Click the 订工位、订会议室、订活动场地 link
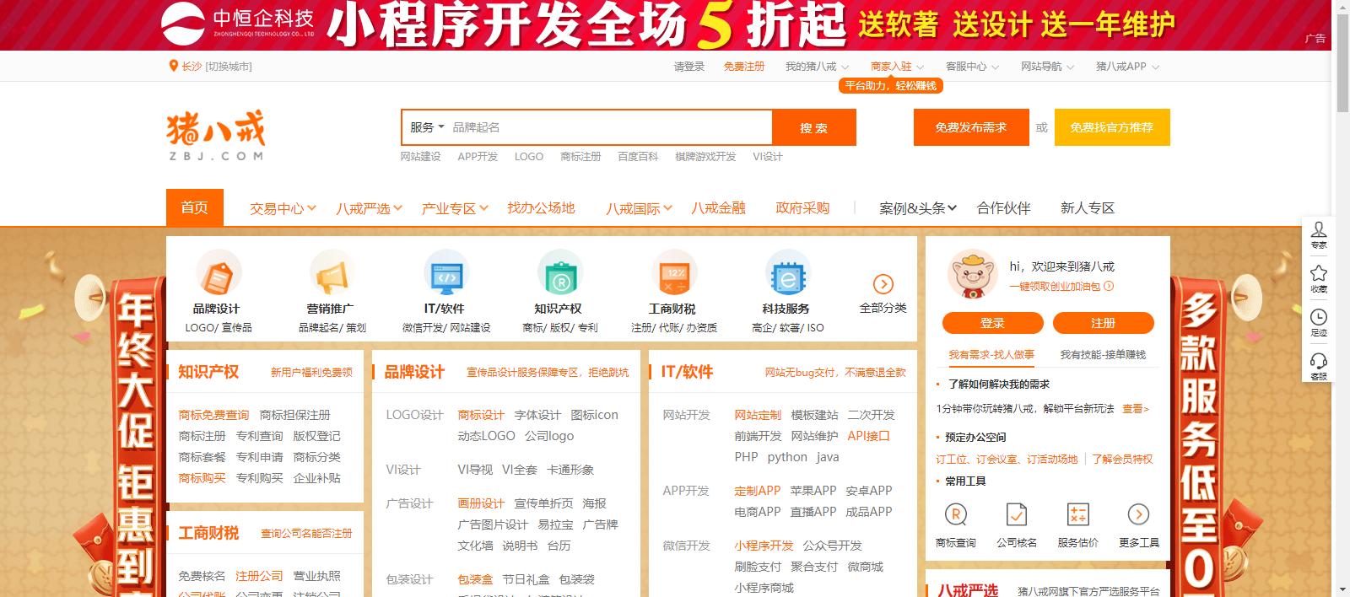Viewport: 1350px width, 597px height. tap(1007, 460)
